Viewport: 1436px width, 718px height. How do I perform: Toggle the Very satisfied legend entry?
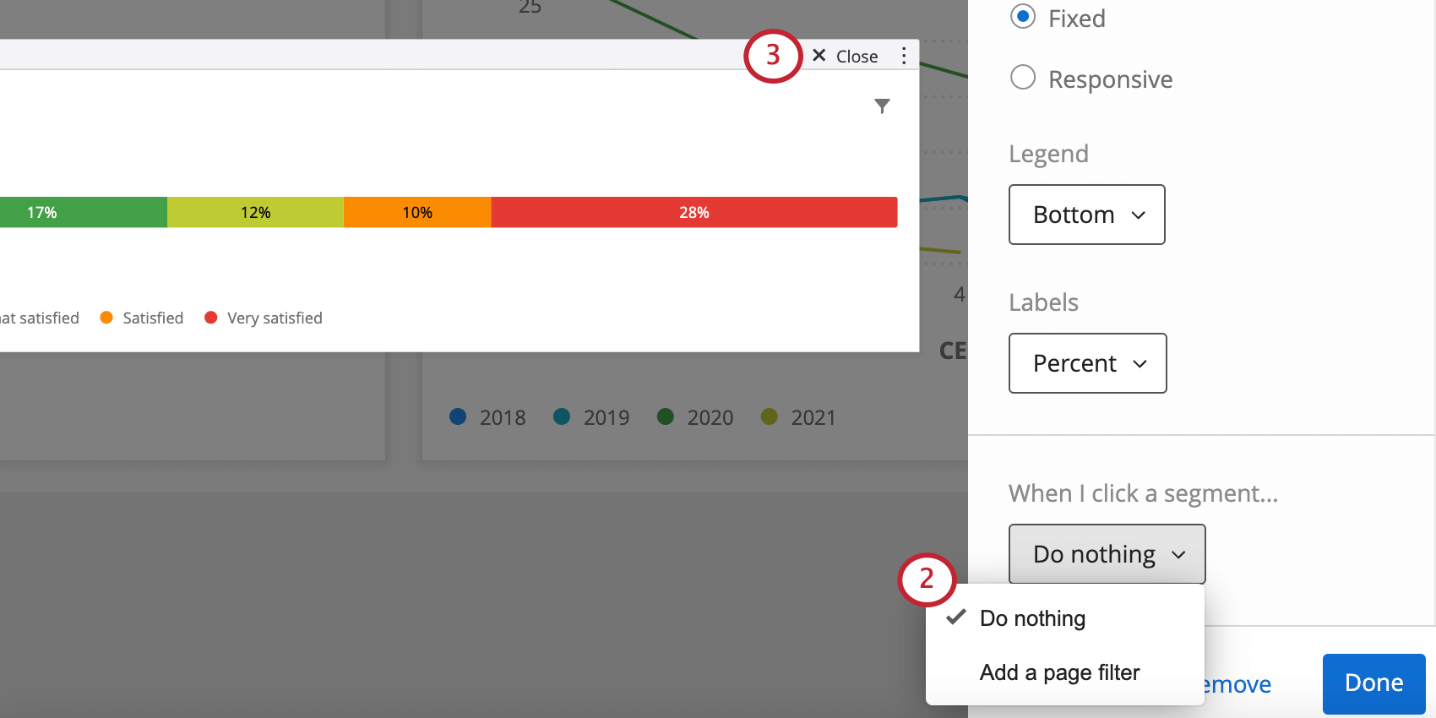tap(210, 318)
